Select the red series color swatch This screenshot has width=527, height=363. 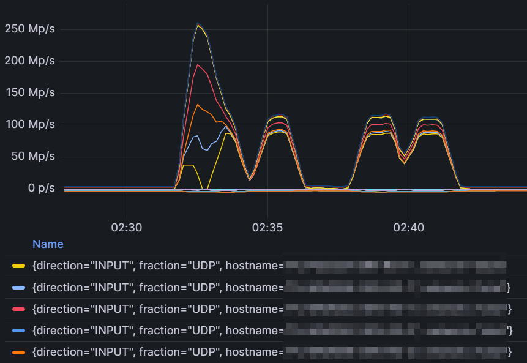point(18,309)
